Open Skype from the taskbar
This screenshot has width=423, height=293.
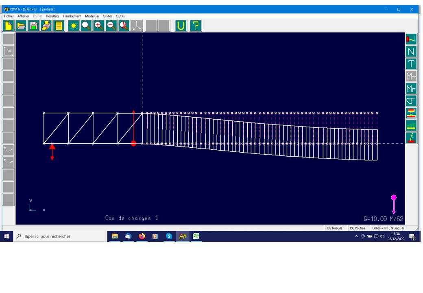(169, 236)
